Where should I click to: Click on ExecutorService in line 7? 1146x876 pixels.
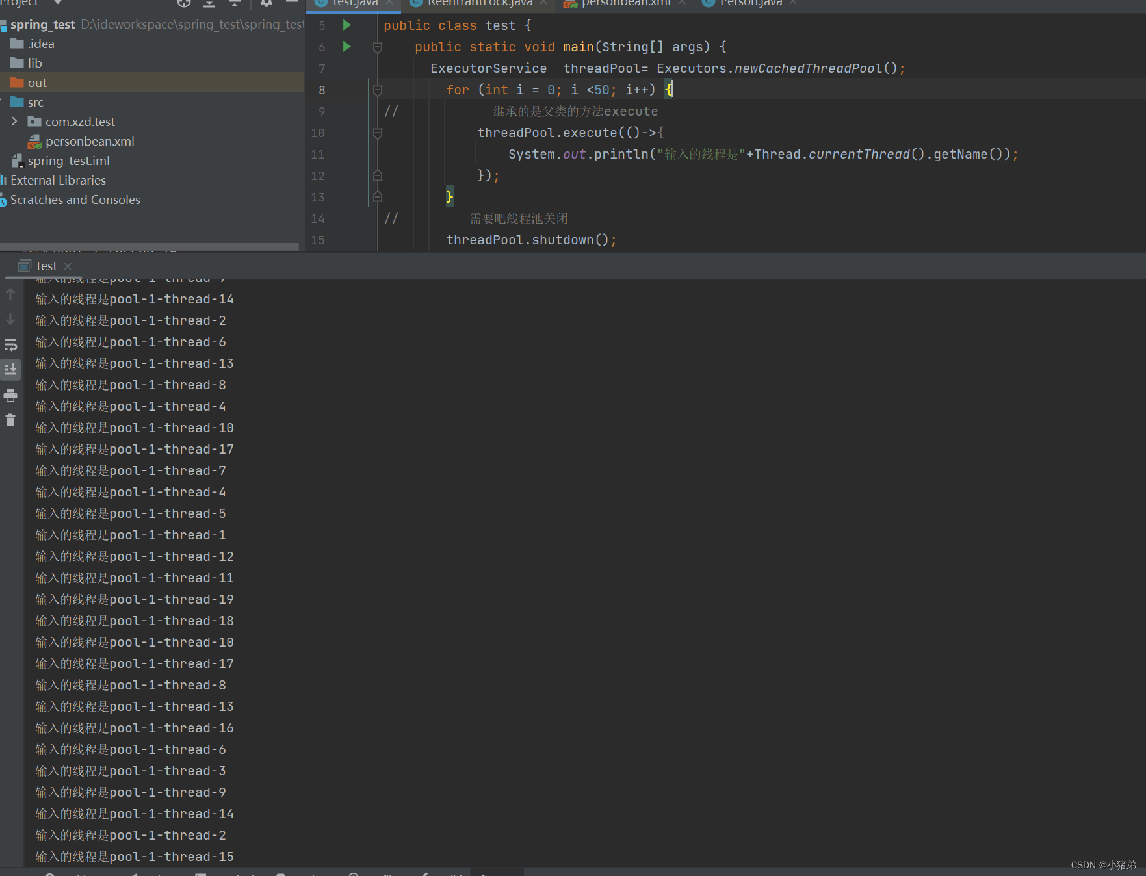point(488,68)
